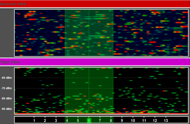Click the -80 dBm axis label
This screenshot has height=124, width=190.
point(7,98)
